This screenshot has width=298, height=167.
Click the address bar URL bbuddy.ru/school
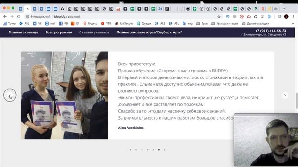pos(67,17)
